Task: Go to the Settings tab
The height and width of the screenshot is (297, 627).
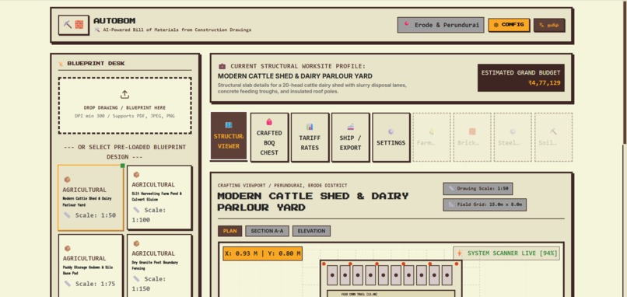Action: point(391,137)
